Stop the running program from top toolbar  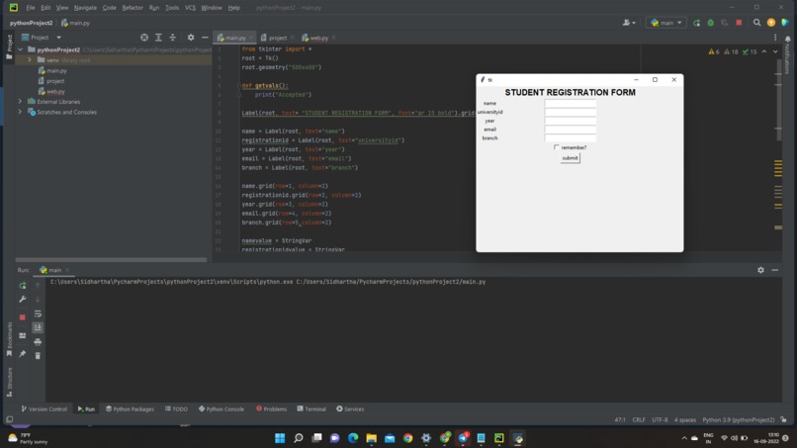coord(739,23)
